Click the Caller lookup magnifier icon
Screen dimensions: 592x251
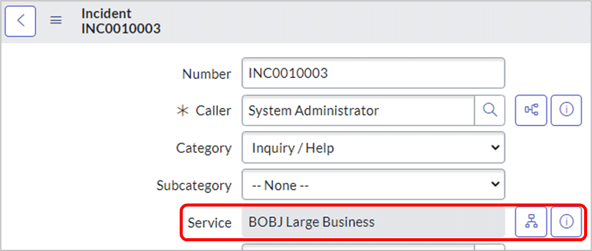point(490,110)
